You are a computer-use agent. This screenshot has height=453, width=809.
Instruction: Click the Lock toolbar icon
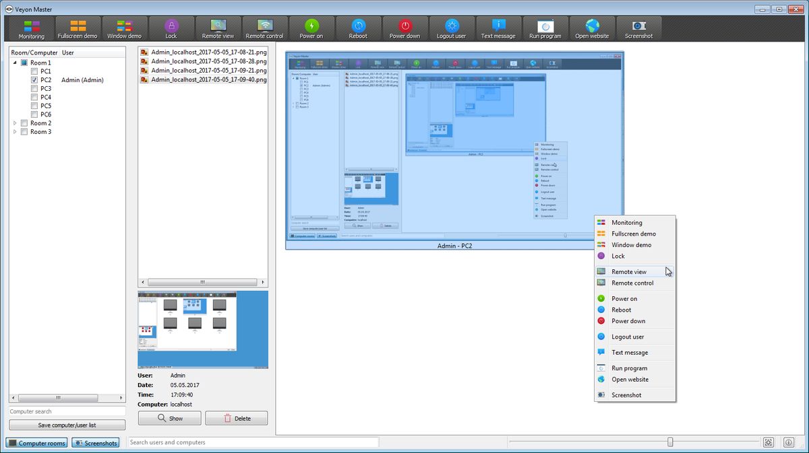(x=171, y=28)
